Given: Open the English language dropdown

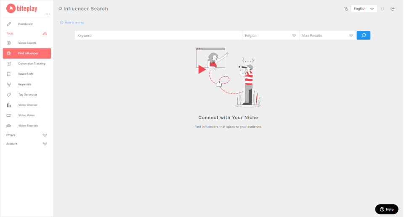Looking at the screenshot, I should pyautogui.click(x=364, y=9).
